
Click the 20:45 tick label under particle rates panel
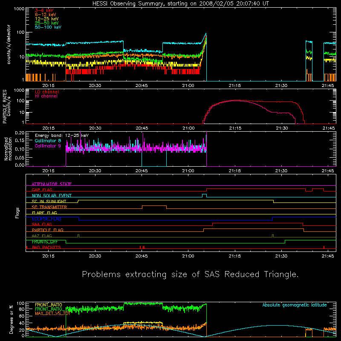tap(142, 128)
